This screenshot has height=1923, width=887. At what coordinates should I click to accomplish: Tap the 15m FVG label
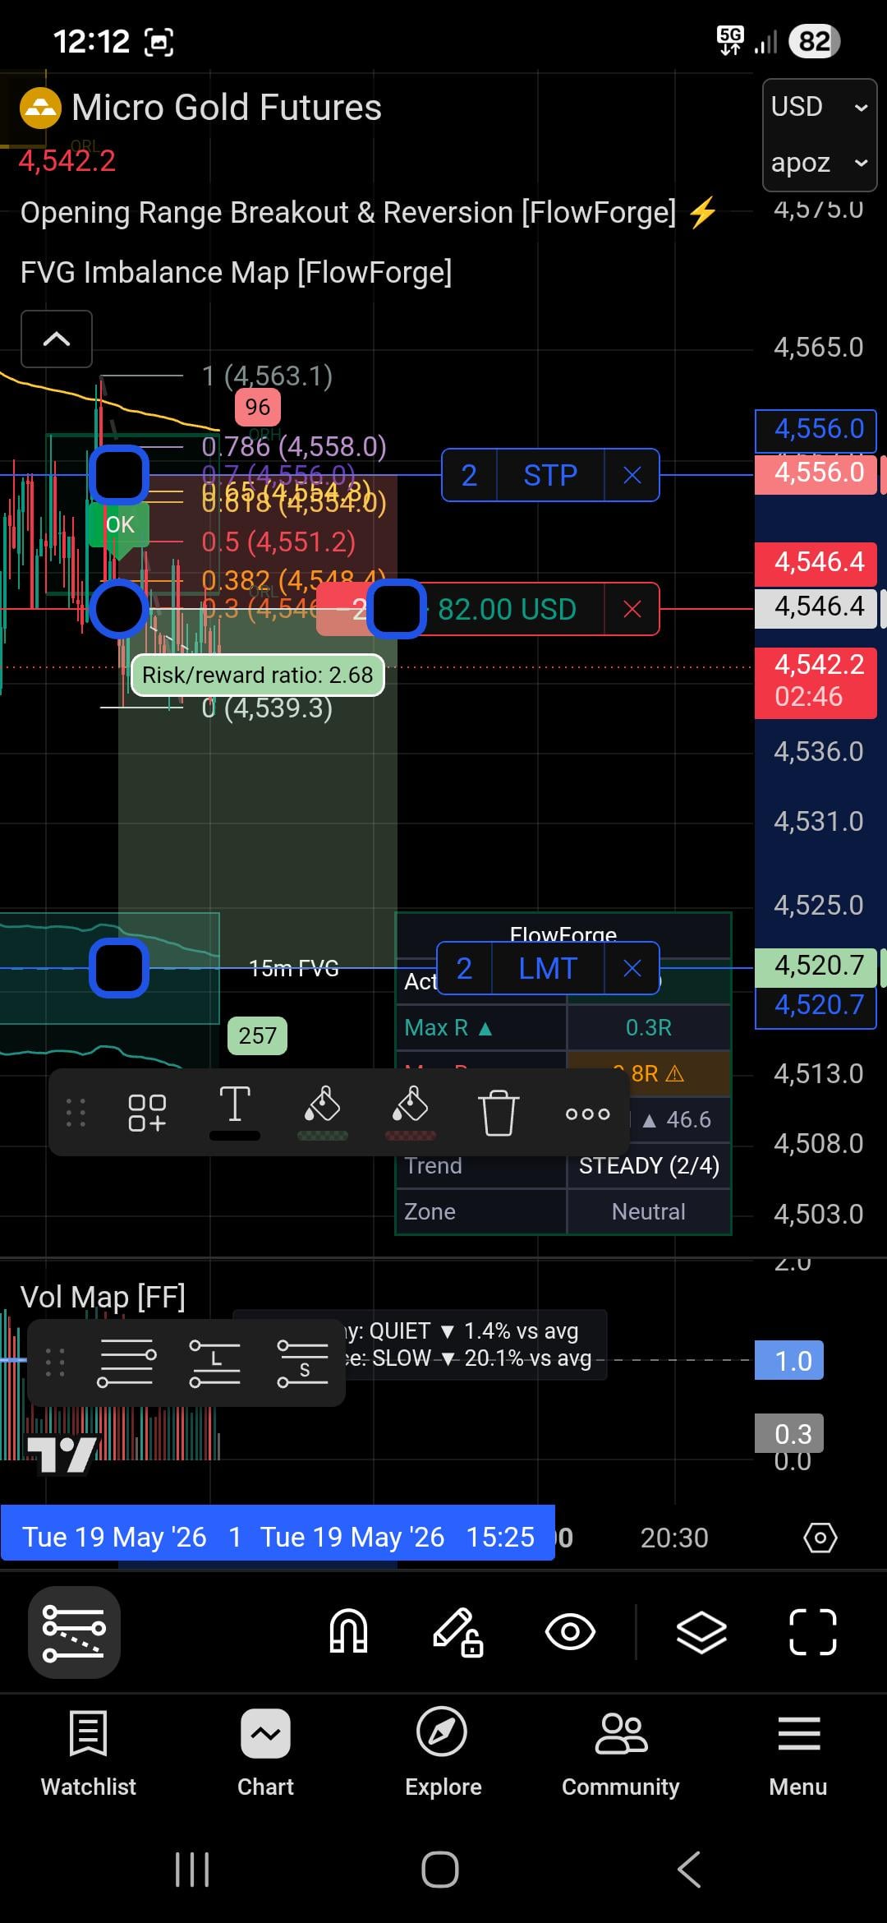tap(294, 968)
